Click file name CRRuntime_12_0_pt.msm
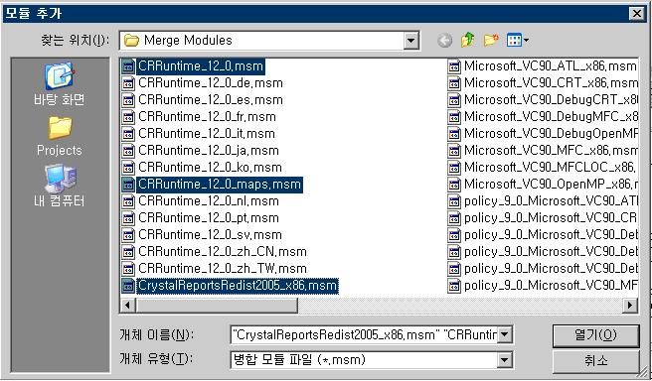The width and height of the screenshot is (652, 381). tap(209, 218)
